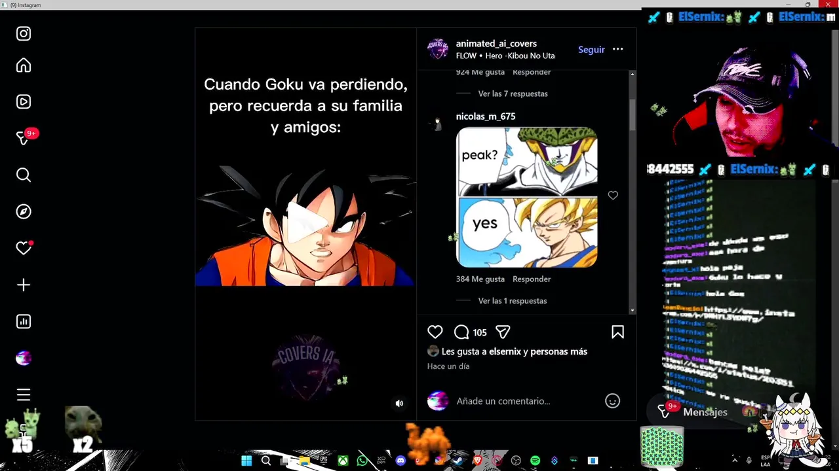Viewport: 839px width, 471px height.
Task: Click comments scrollbar down arrow
Action: (633, 311)
